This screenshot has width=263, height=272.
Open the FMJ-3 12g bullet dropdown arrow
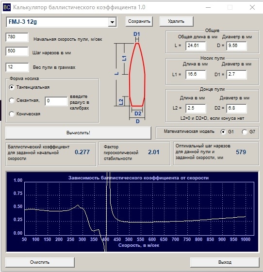112,22
